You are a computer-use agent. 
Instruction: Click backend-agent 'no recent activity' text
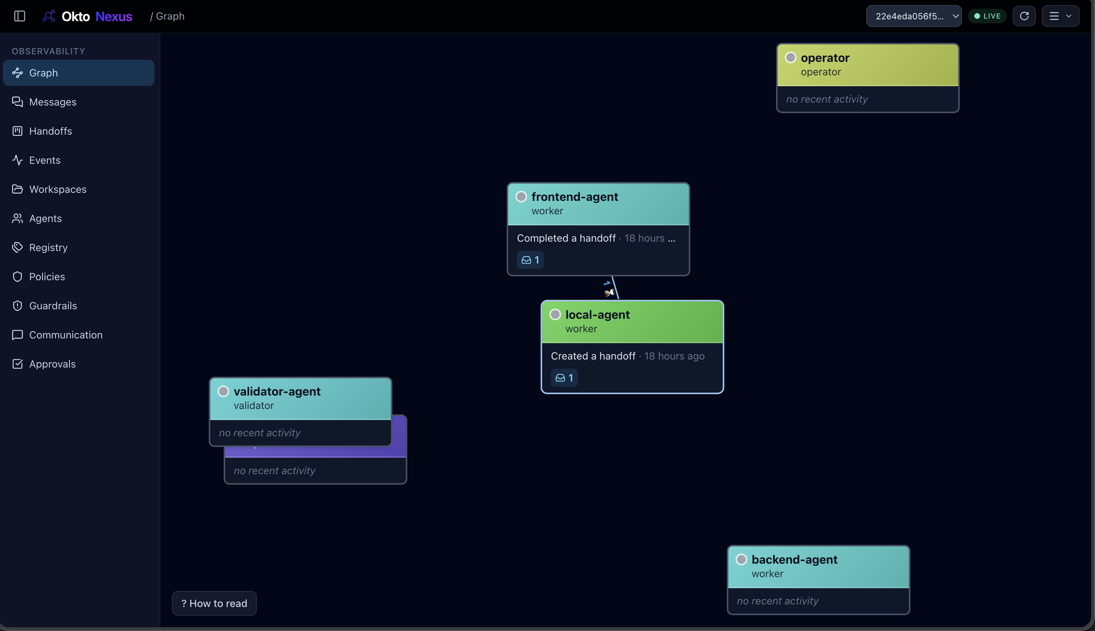coord(777,601)
